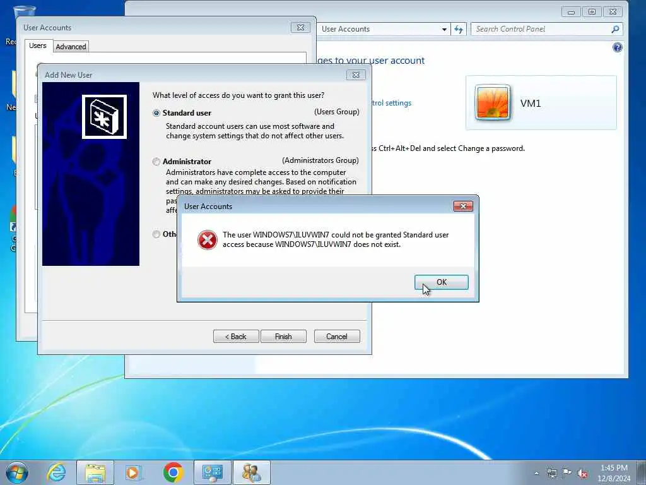Screen dimensions: 646x485
Task: Click the red error icon in dialog
Action: 207,239
